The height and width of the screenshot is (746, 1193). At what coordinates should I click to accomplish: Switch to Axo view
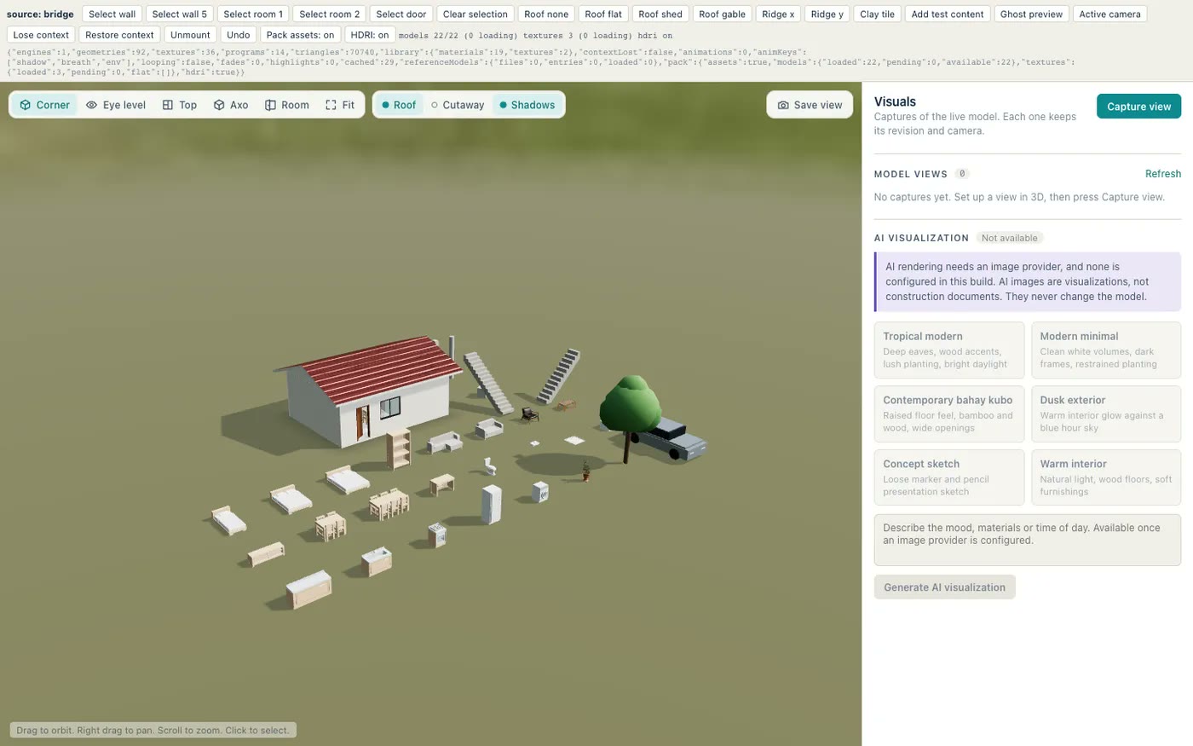pos(231,105)
